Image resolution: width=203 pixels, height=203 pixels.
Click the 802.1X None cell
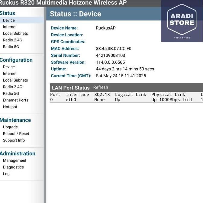(x=99, y=100)
